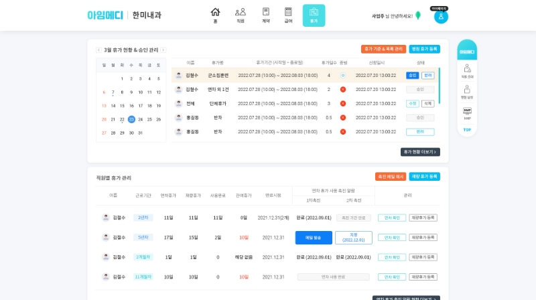The image size is (536, 300).
Task: Click avatar of the 5년차 employee row
Action: [106, 237]
